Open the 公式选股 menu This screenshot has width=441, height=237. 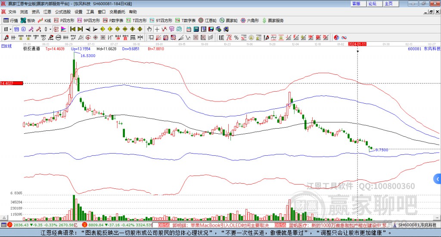[62, 12]
